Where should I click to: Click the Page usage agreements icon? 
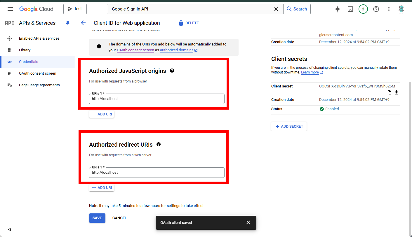click(10, 85)
